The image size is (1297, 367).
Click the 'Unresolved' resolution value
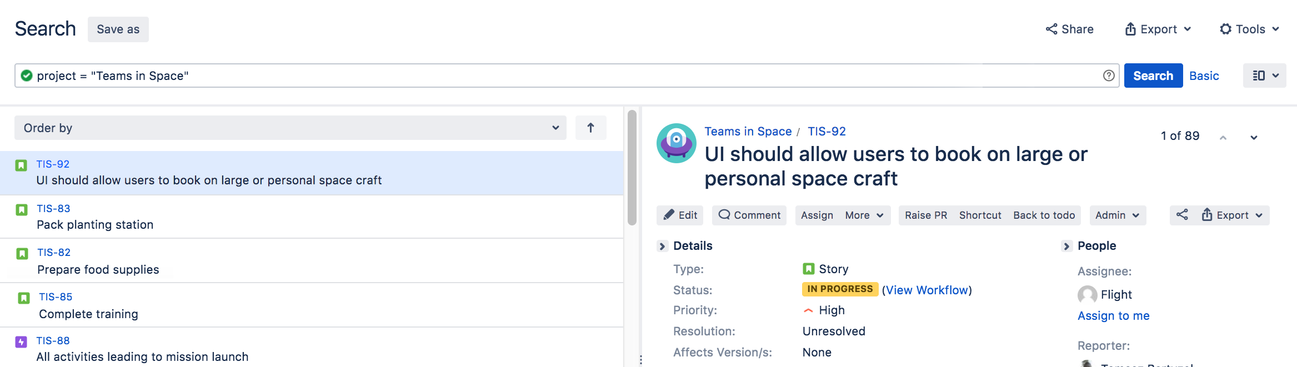tap(834, 331)
